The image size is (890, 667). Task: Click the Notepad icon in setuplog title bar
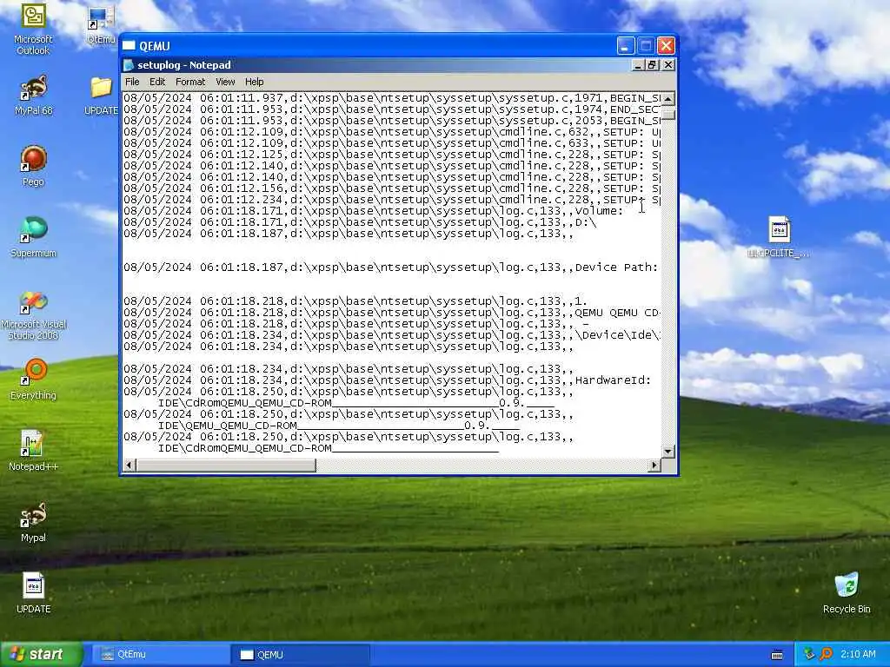129,64
